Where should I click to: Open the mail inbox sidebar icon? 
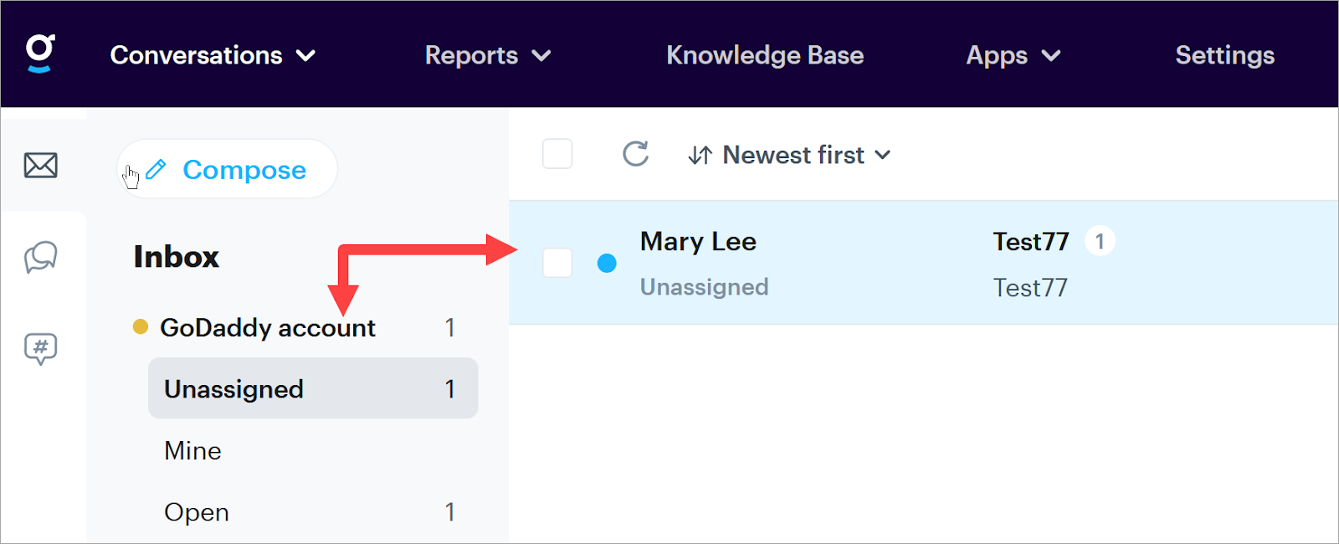40,166
